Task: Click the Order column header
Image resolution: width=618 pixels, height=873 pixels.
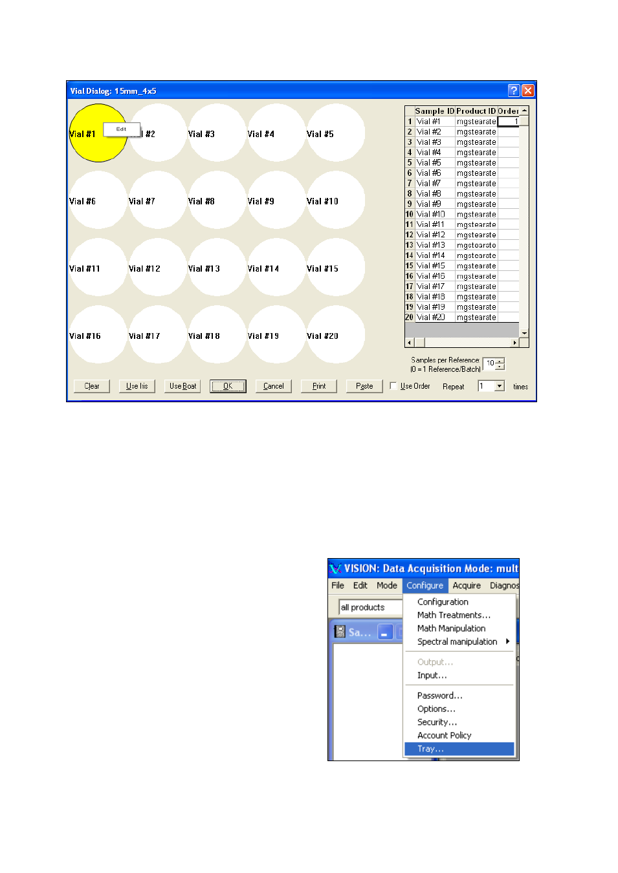Action: [508, 111]
